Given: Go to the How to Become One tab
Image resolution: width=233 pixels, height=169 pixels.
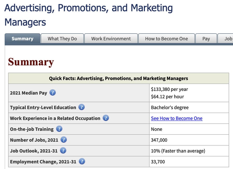Looking at the screenshot, I should (x=166, y=39).
